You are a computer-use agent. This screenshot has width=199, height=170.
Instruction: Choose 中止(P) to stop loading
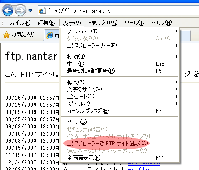point(120,64)
